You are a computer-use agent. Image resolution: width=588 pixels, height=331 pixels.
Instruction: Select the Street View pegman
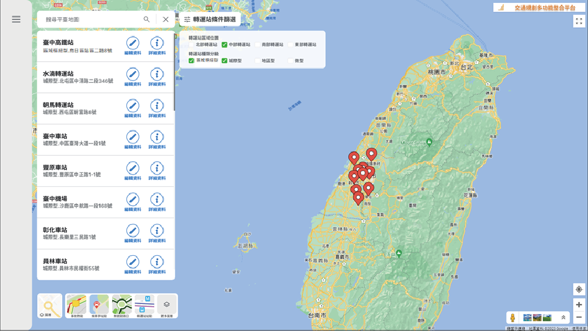(513, 318)
